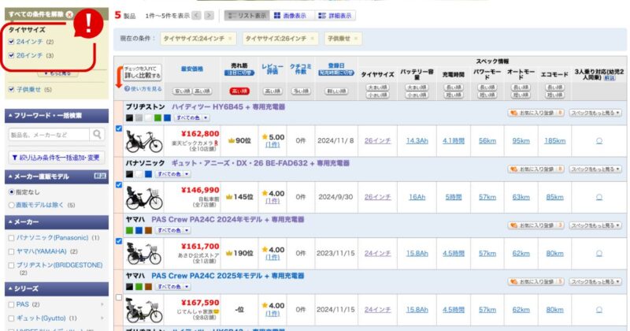Open ハイディツー 5.00 star review rating
This screenshot has width=630, height=331.
272,137
